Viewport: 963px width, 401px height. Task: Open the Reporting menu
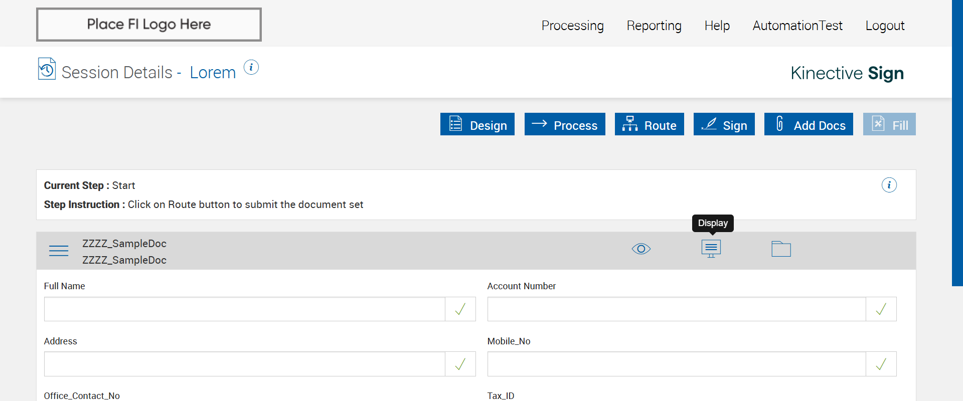[x=654, y=26]
